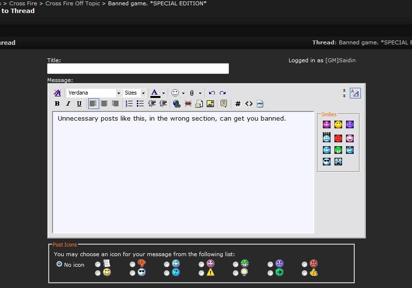Insert a hyperlink with the globe icon

pyautogui.click(x=176, y=104)
